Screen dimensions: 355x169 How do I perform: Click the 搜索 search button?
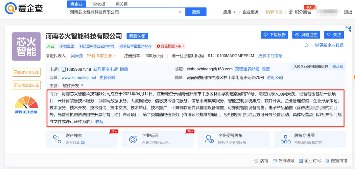pos(196,12)
